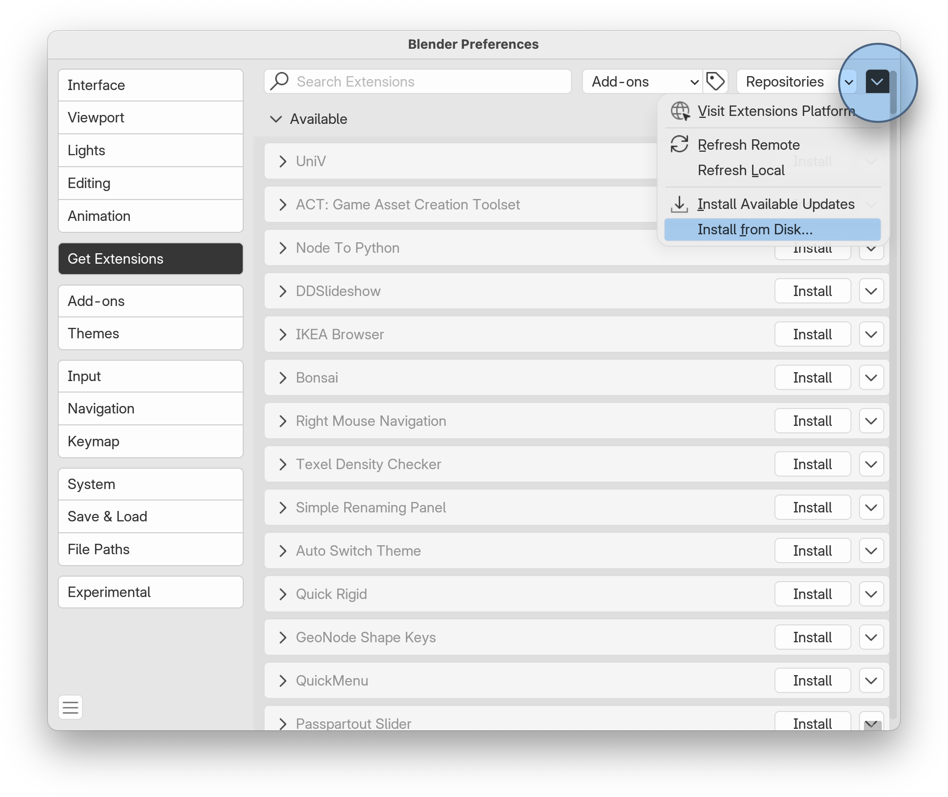This screenshot has height=797, width=948.
Task: Open the Keymap preferences tab
Action: 151,441
